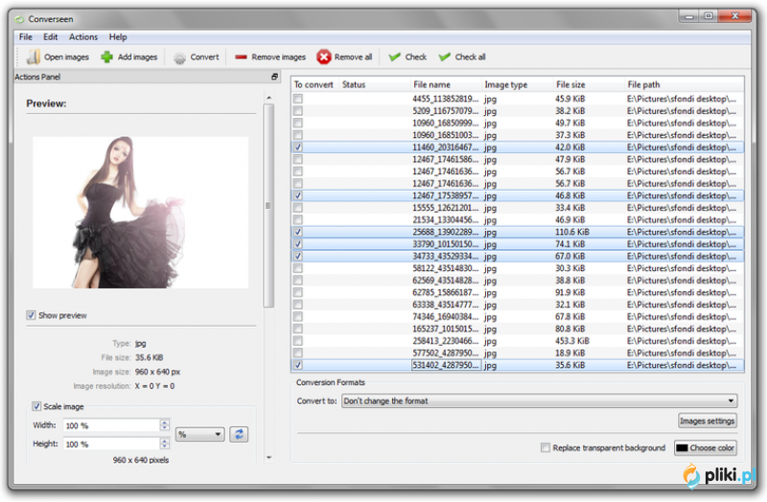Click the Height 100 % input field
The image size is (767, 502).
point(111,444)
